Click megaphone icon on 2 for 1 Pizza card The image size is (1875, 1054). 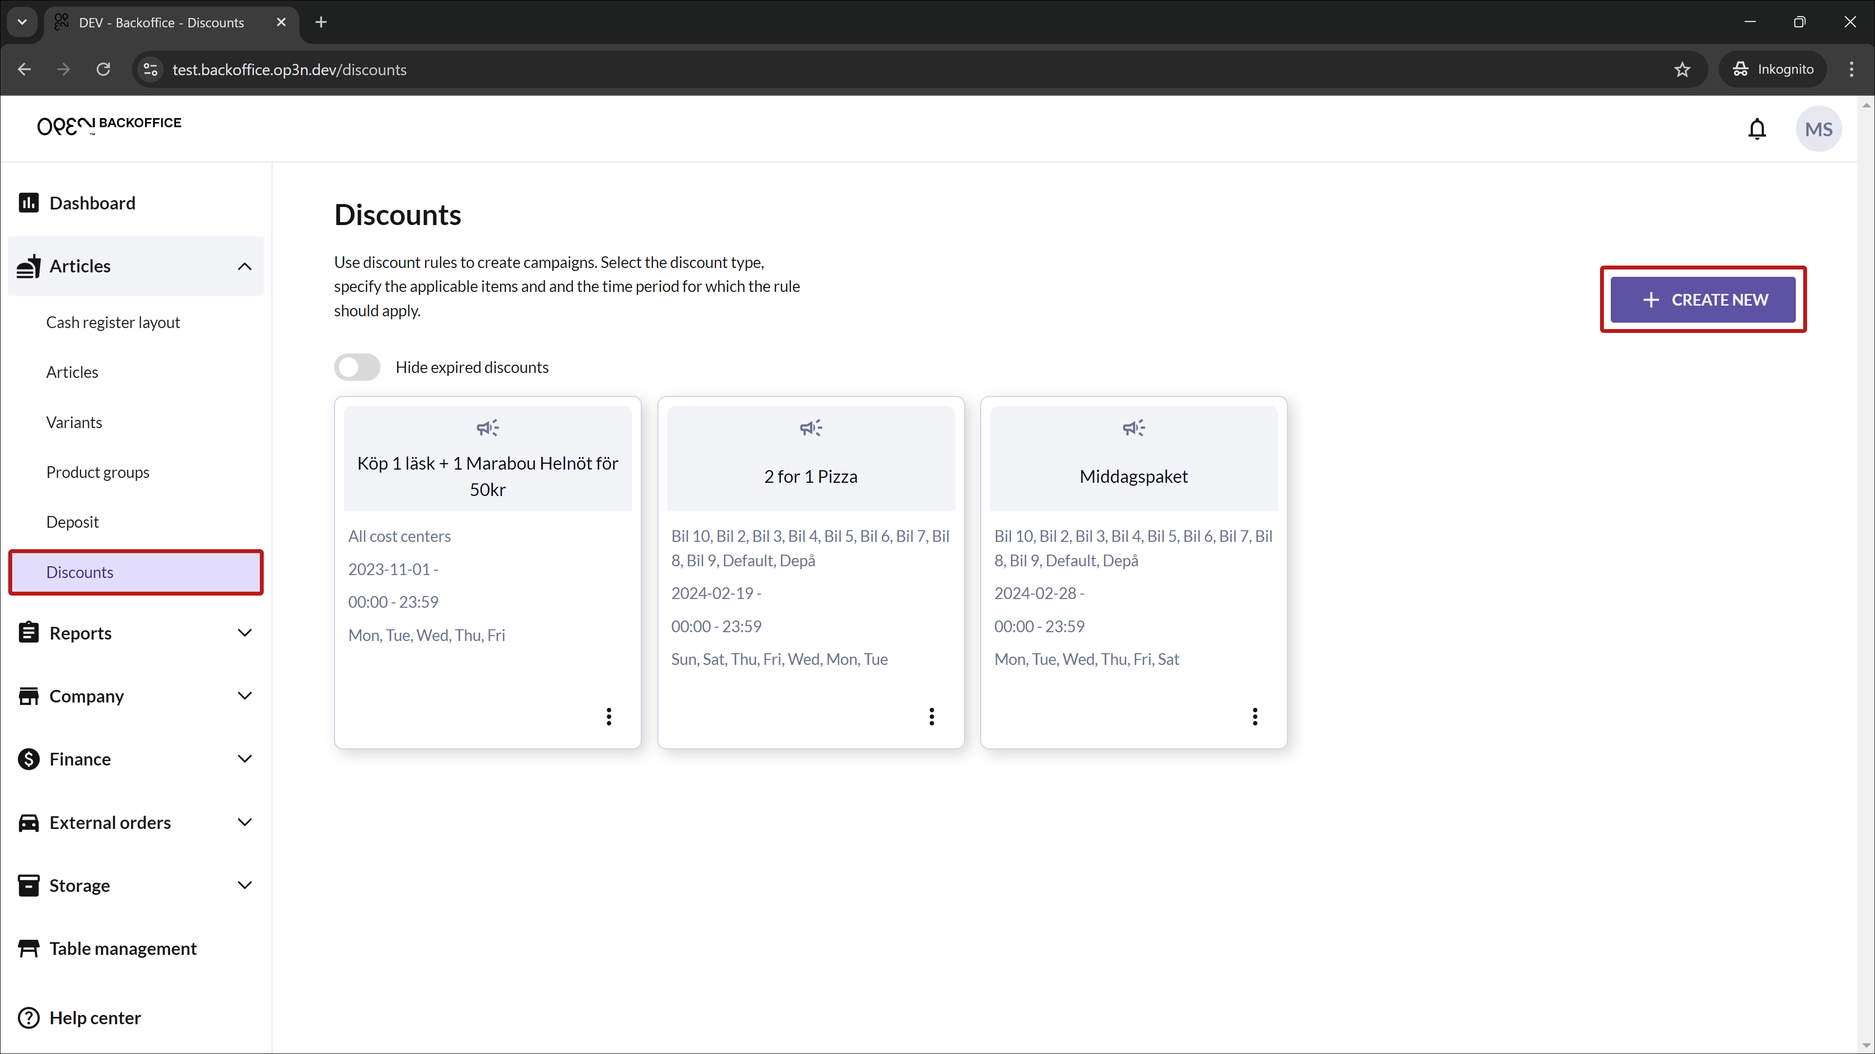pyautogui.click(x=811, y=428)
